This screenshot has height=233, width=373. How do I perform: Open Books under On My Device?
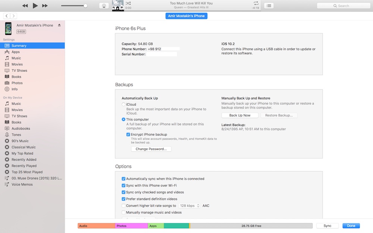[32, 122]
